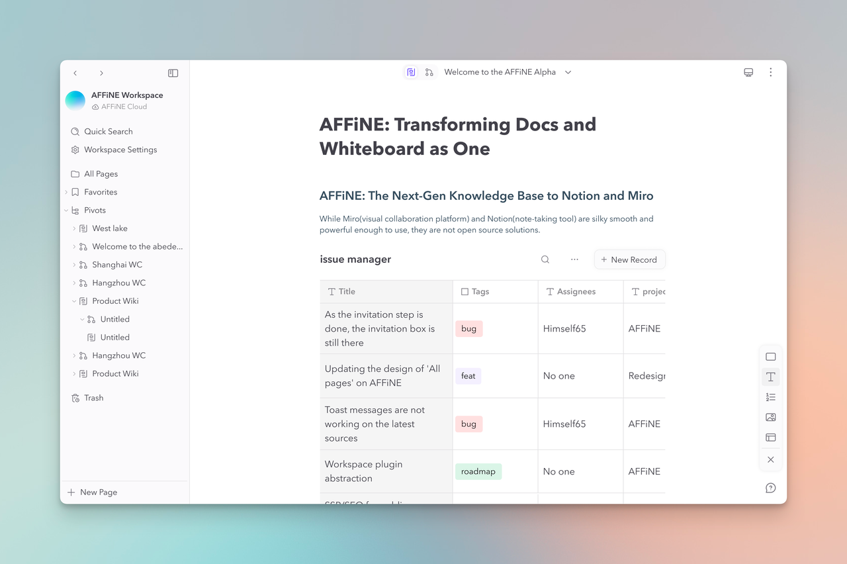Expand the West lake page chevron
Image resolution: width=847 pixels, height=564 pixels.
click(x=74, y=228)
